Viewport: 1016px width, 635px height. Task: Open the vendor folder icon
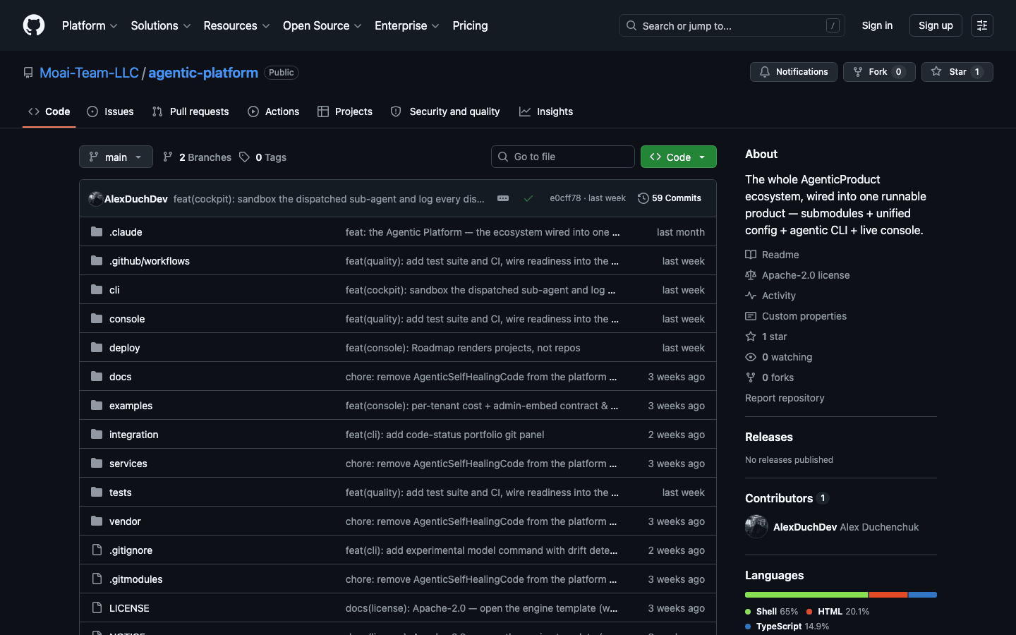coord(97,521)
